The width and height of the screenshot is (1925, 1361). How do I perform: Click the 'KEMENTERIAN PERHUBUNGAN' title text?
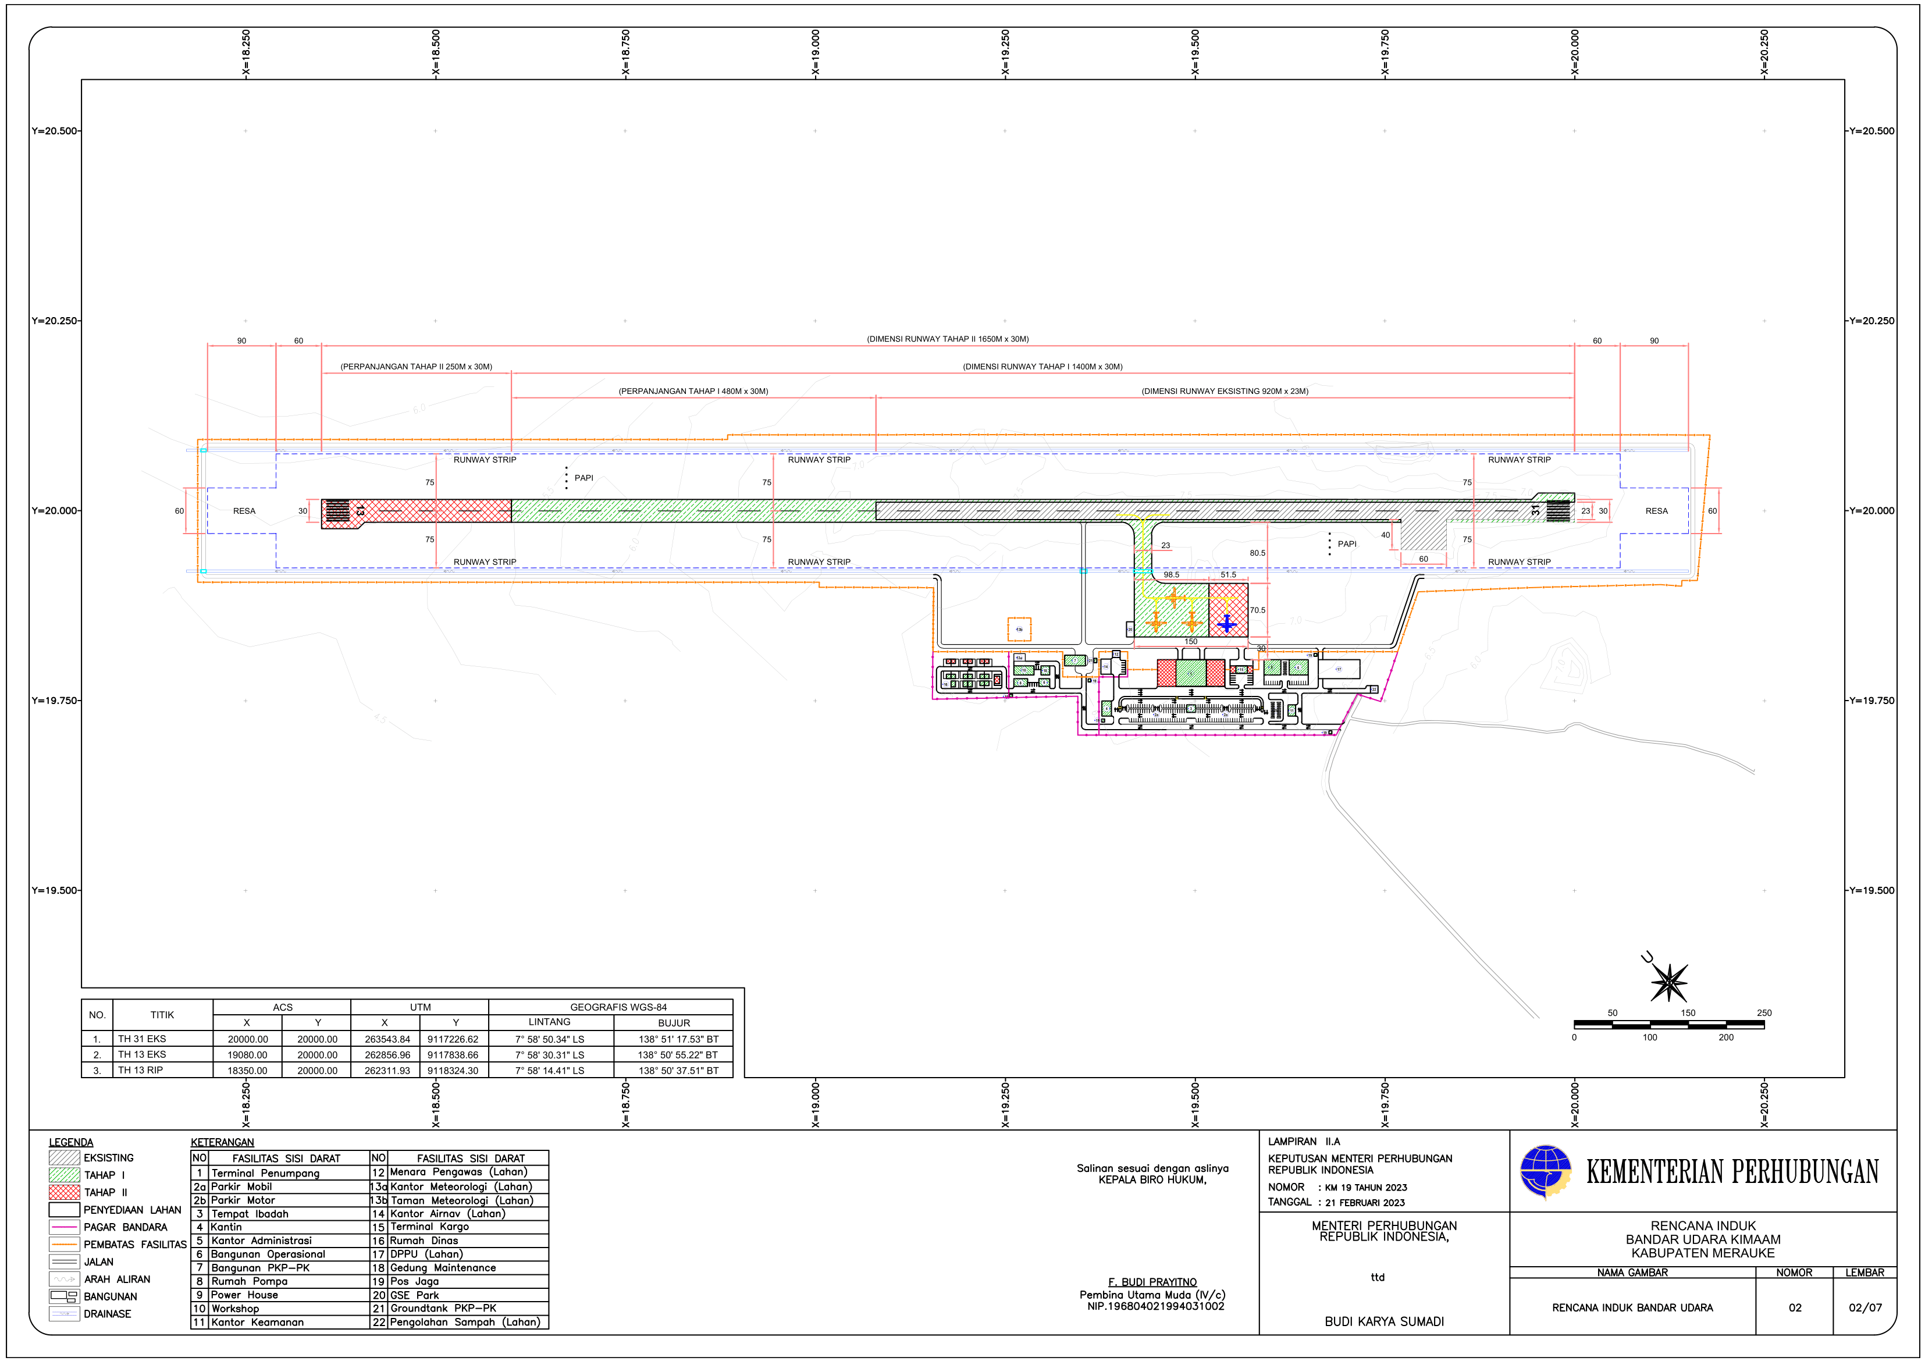pyautogui.click(x=1732, y=1171)
